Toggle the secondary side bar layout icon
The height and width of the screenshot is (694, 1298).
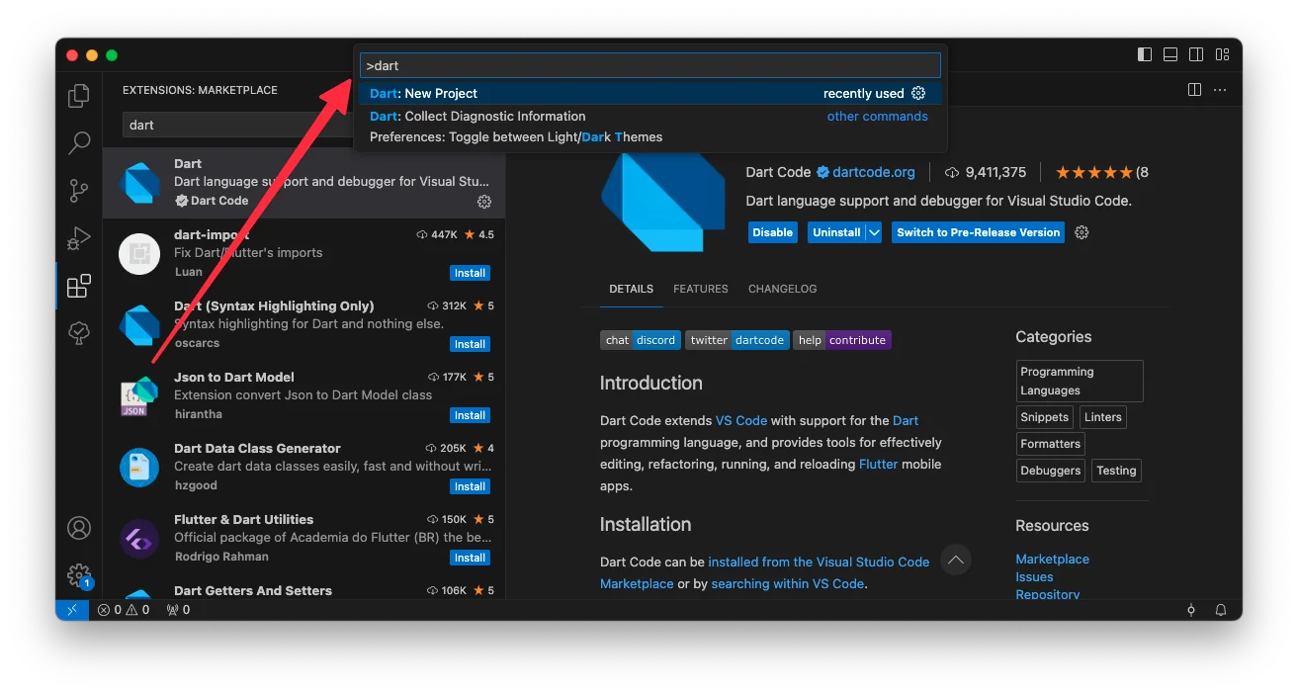tap(1196, 54)
